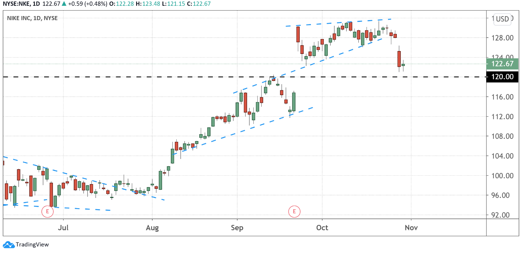Click the 92.00 label on the price axis
This screenshot has height=253, width=522.
502,215
